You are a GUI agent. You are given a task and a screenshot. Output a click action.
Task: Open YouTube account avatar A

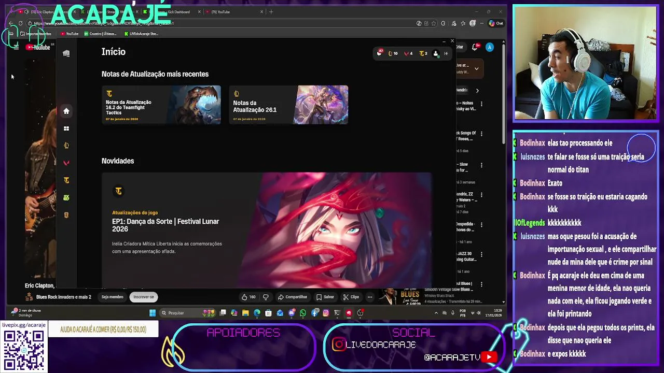coord(490,47)
